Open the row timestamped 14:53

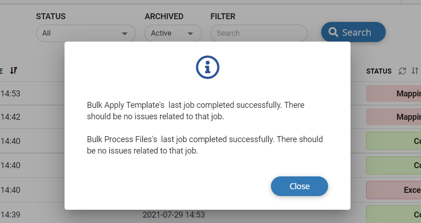(x=10, y=94)
